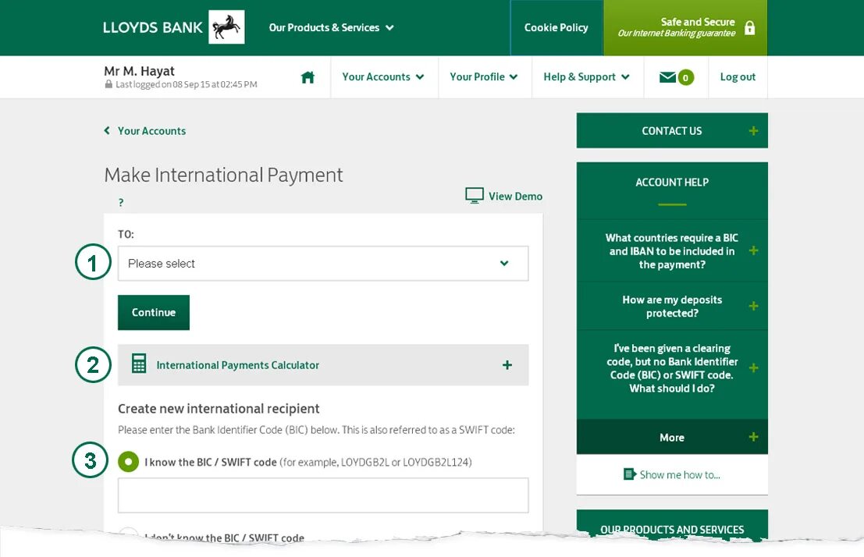This screenshot has width=864, height=557.
Task: Click into the BIC / SWIFT code text field
Action: click(323, 495)
